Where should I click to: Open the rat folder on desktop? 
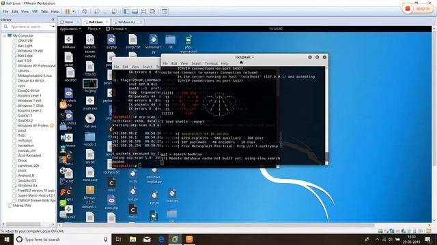(x=170, y=42)
